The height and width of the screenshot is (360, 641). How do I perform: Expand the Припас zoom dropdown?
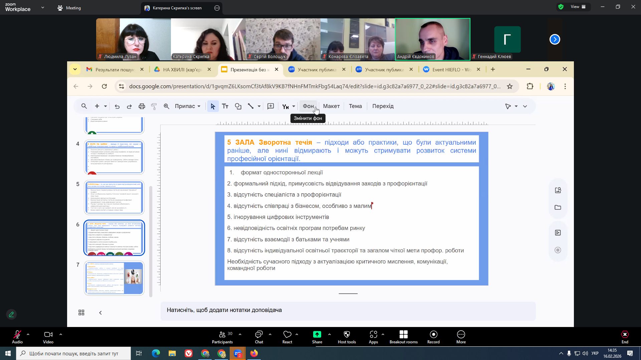pyautogui.click(x=188, y=106)
